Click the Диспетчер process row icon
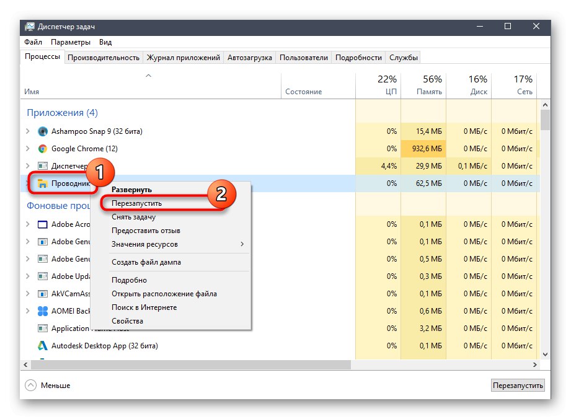The height and width of the screenshot is (419, 571). [43, 166]
